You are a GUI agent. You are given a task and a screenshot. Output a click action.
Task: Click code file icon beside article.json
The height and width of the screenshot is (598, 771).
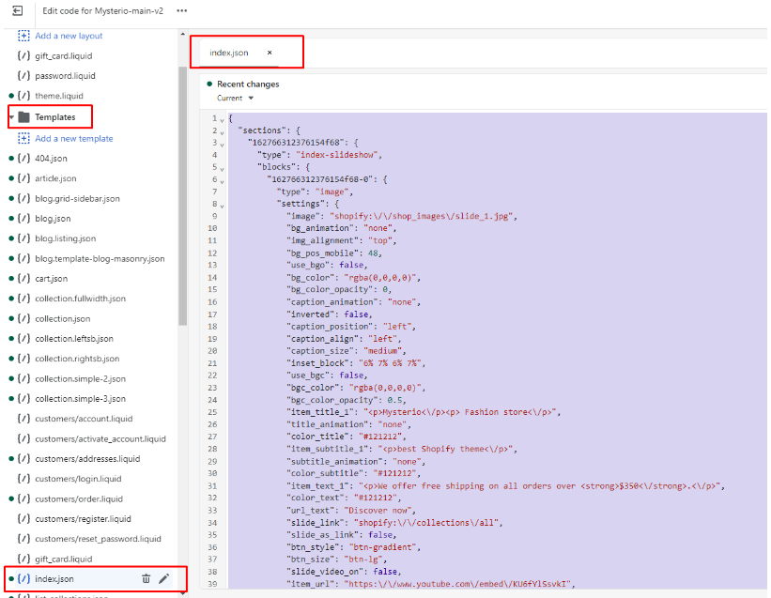pyautogui.click(x=23, y=178)
